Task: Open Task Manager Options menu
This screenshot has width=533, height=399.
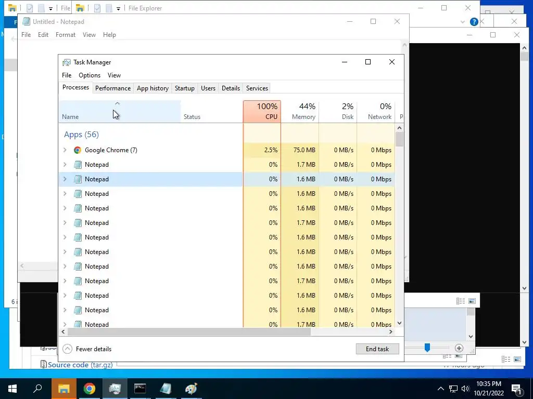Action: (90, 75)
